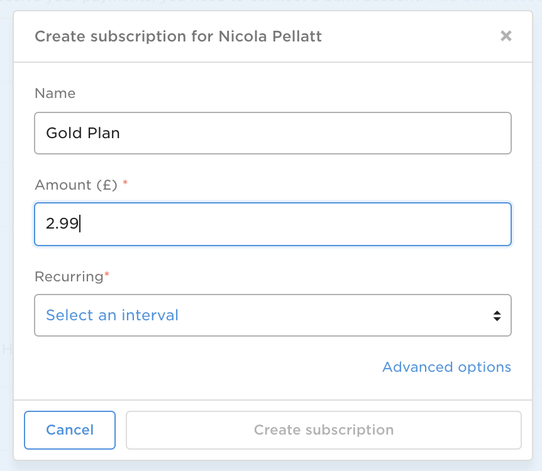This screenshot has width=542, height=471.
Task: Expand Advanced options
Action: [446, 367]
